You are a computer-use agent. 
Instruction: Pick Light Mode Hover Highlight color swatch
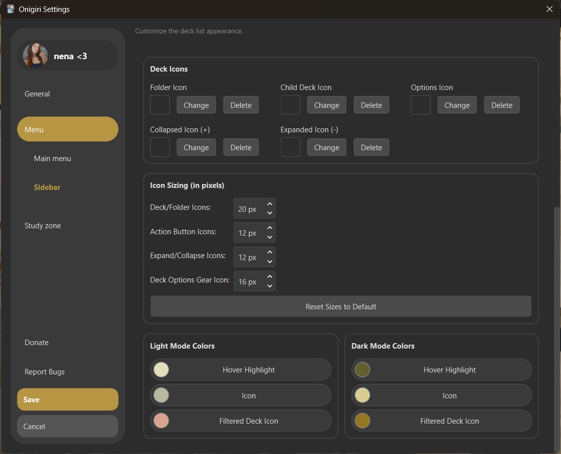[161, 369]
